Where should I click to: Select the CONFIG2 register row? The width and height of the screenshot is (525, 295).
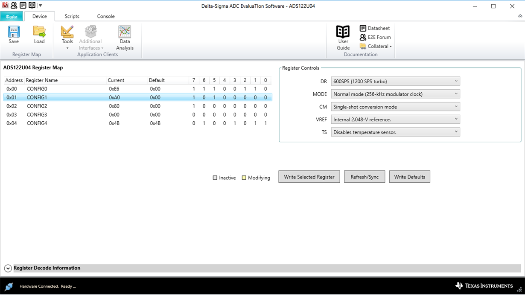point(138,106)
